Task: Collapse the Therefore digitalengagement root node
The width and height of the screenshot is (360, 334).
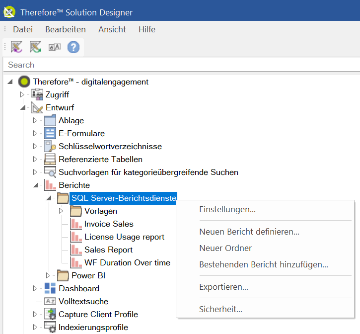Action: (x=10, y=82)
